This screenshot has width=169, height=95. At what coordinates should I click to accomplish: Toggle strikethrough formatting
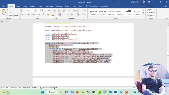34,15
